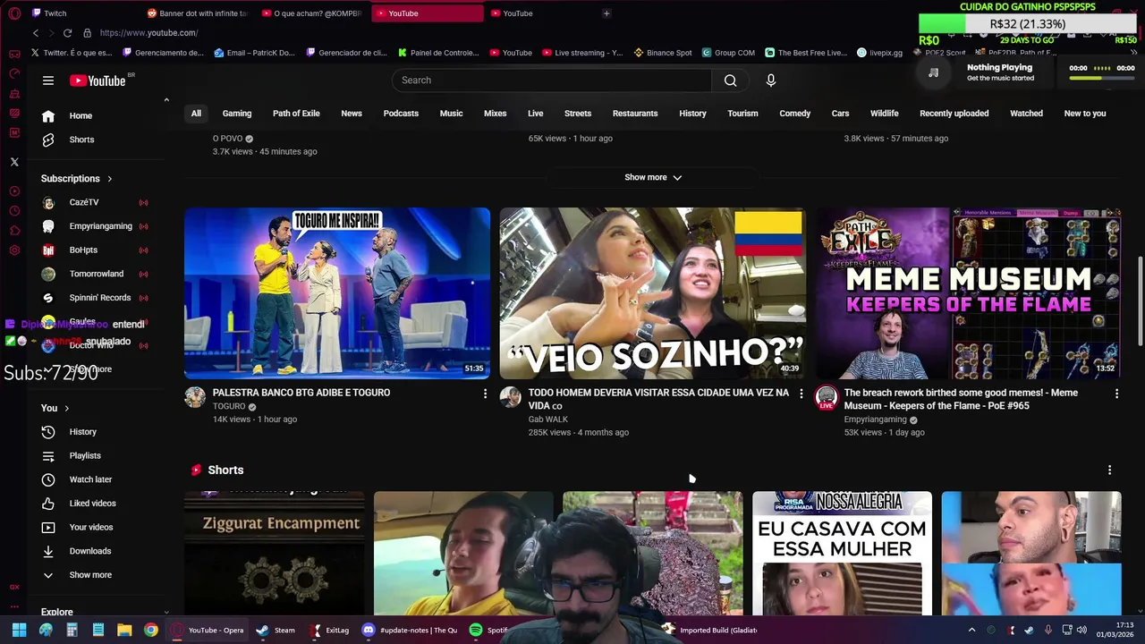Open the "Eu casava com essa mulher" short
Viewport: 1145px width, 644px height.
pos(842,553)
